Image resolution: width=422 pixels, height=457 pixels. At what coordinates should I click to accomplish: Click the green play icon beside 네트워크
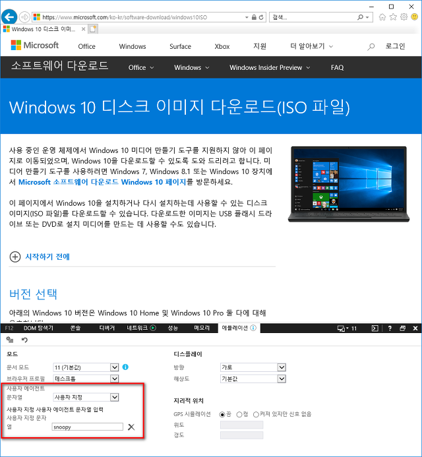pos(153,328)
